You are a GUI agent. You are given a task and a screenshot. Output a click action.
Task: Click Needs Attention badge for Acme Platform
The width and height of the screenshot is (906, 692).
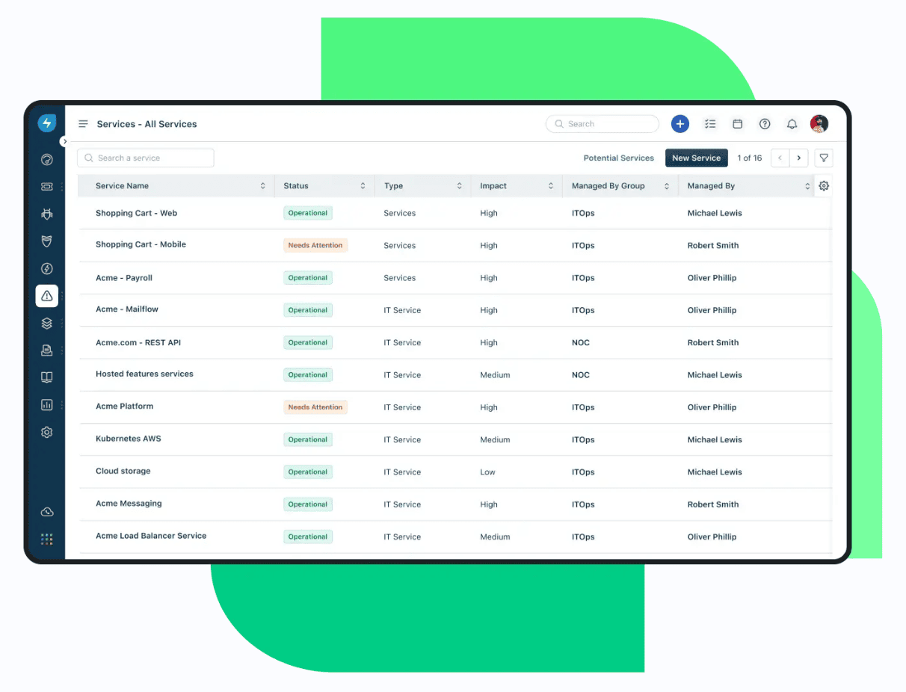point(315,407)
